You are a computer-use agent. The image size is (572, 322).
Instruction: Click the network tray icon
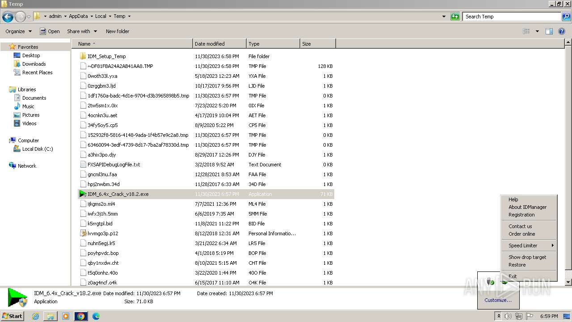click(519, 316)
